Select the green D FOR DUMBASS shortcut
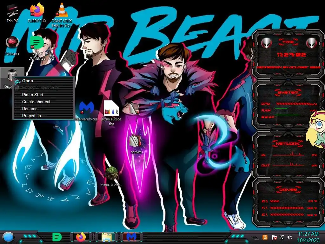The width and height of the screenshot is (325, 244). point(37,48)
